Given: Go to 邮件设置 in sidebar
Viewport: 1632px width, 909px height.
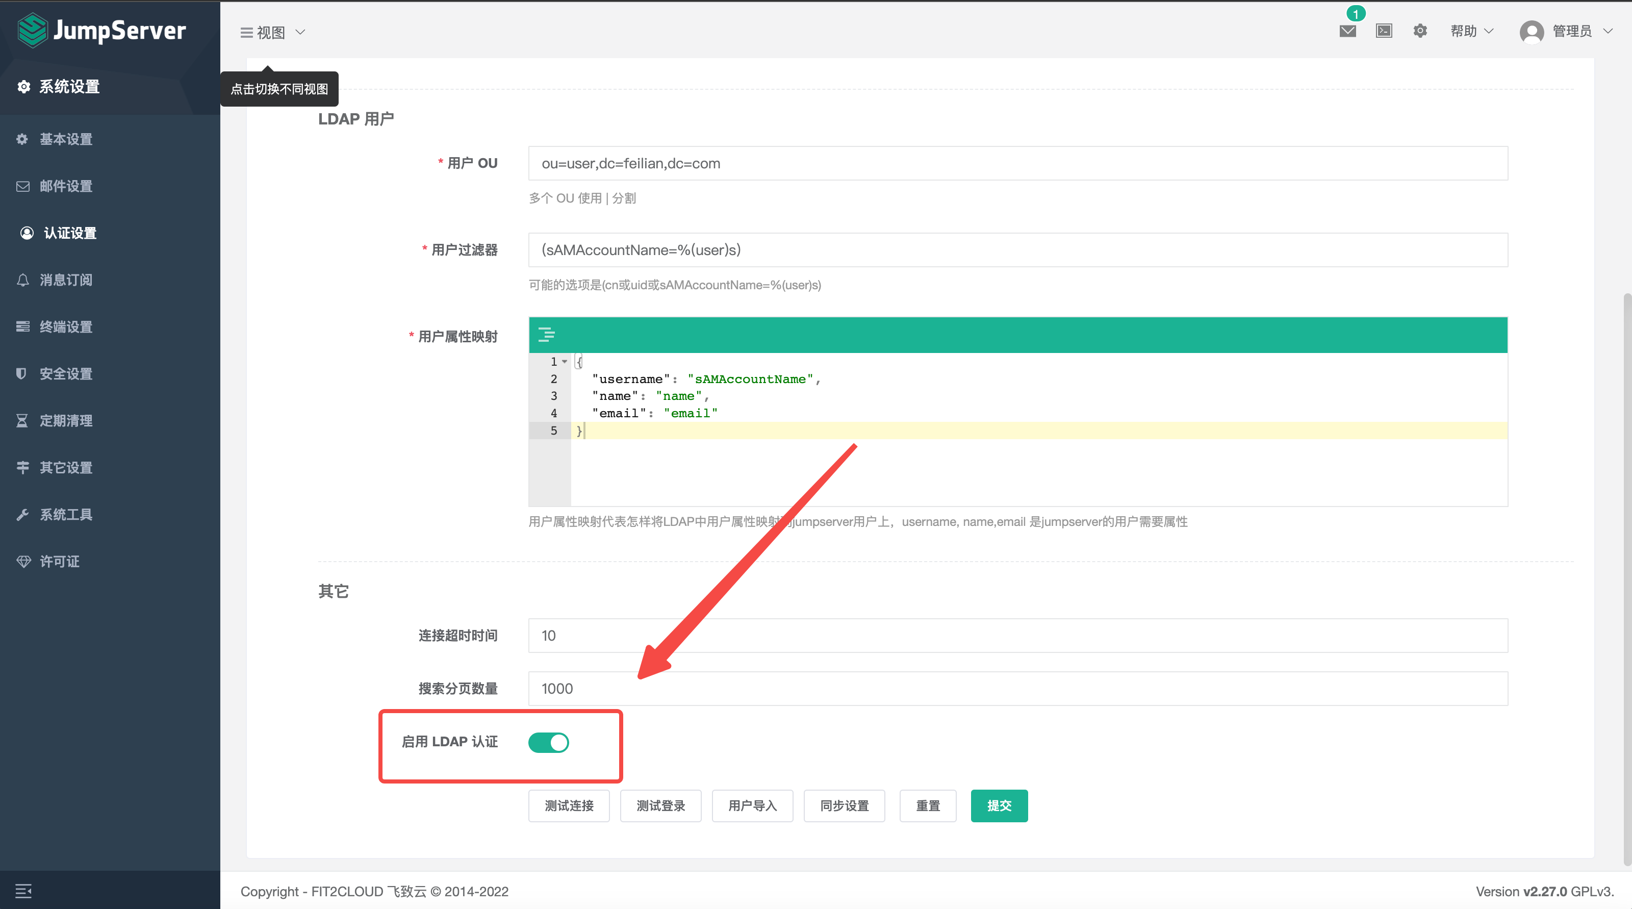Looking at the screenshot, I should tap(65, 186).
